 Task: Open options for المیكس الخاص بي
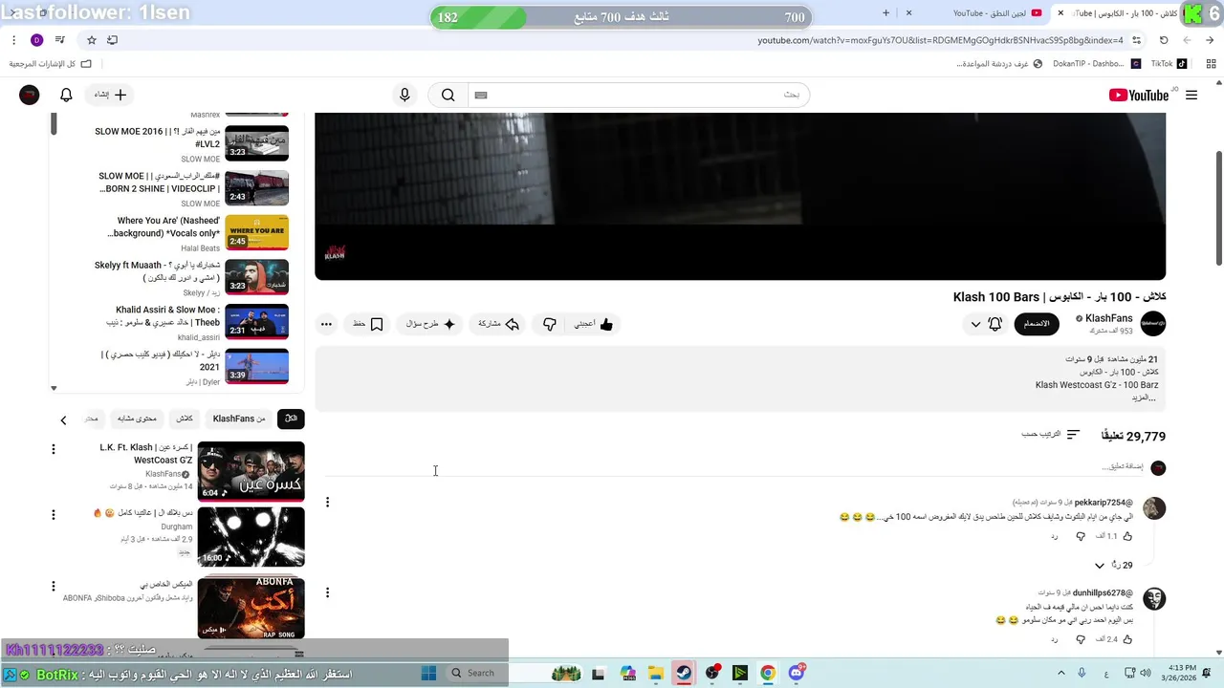tap(54, 585)
